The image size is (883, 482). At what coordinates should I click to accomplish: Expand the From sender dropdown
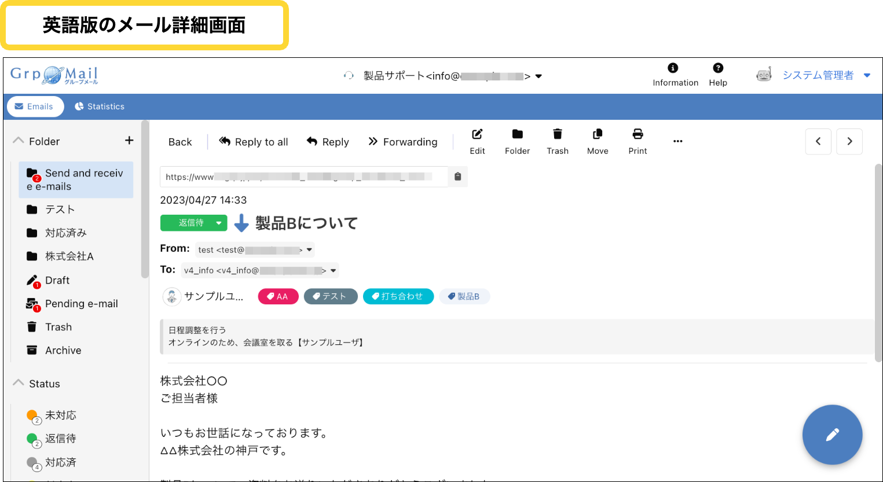point(310,250)
